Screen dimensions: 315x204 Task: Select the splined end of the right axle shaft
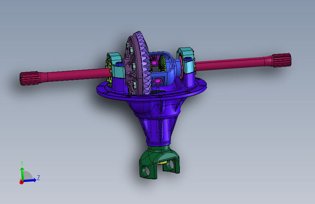coord(281,60)
